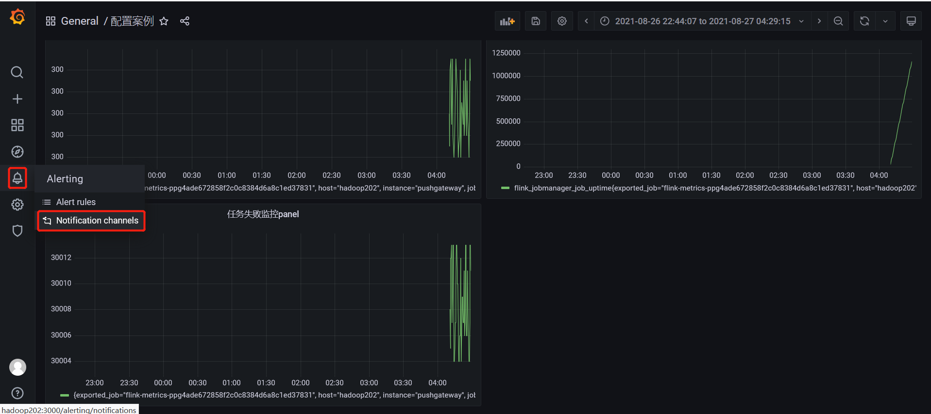Image resolution: width=931 pixels, height=414 pixels.
Task: Share the dashboard via share icon
Action: pos(185,21)
